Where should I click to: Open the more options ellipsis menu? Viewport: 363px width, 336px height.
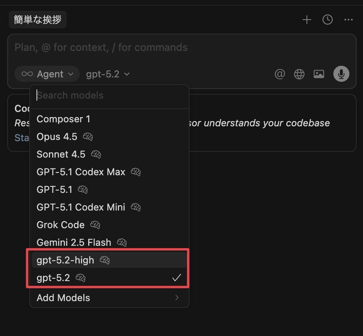pos(348,19)
